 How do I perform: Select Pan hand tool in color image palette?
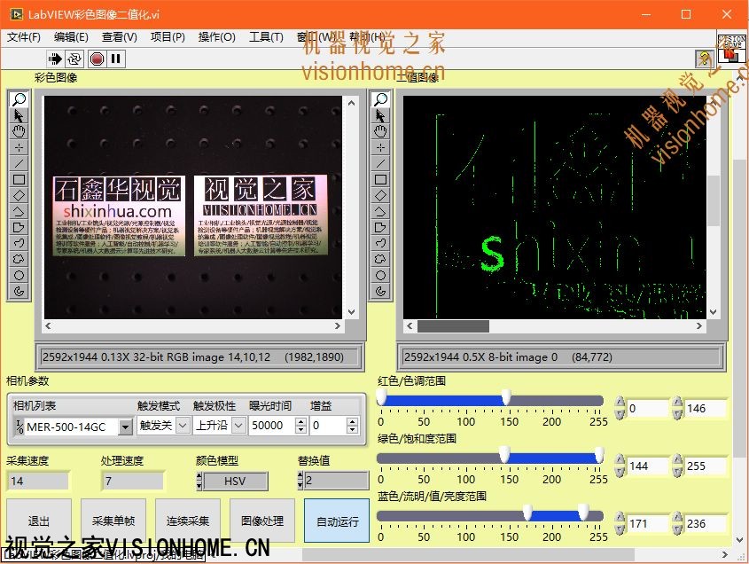(x=19, y=131)
